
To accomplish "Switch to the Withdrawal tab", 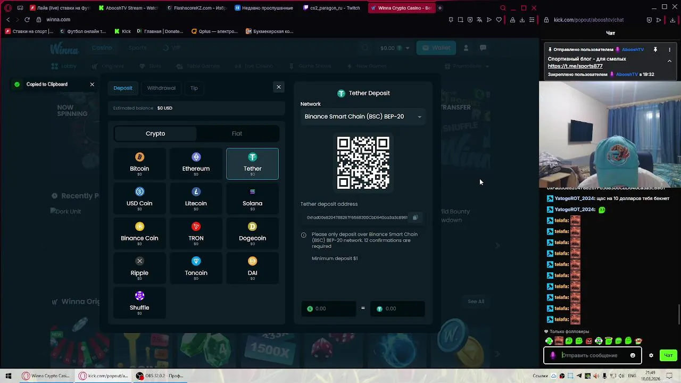I will [x=161, y=88].
